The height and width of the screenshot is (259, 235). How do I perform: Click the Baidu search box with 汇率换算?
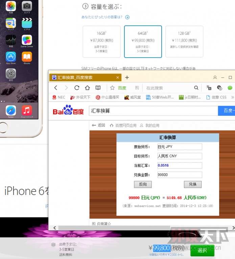[154, 111]
